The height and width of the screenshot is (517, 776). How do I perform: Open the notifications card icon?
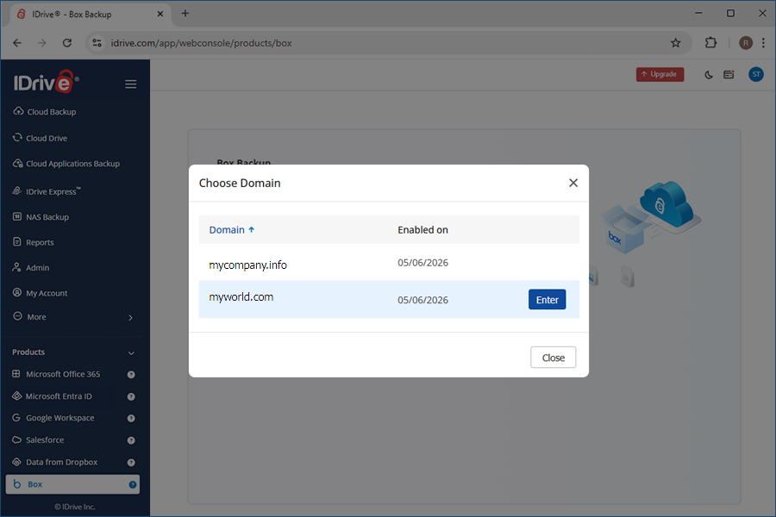[729, 74]
